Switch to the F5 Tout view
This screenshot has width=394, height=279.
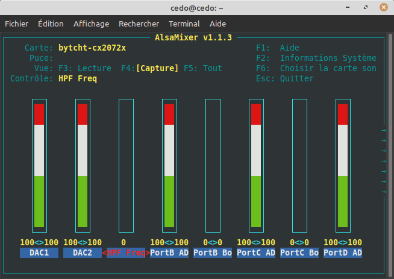(x=203, y=68)
